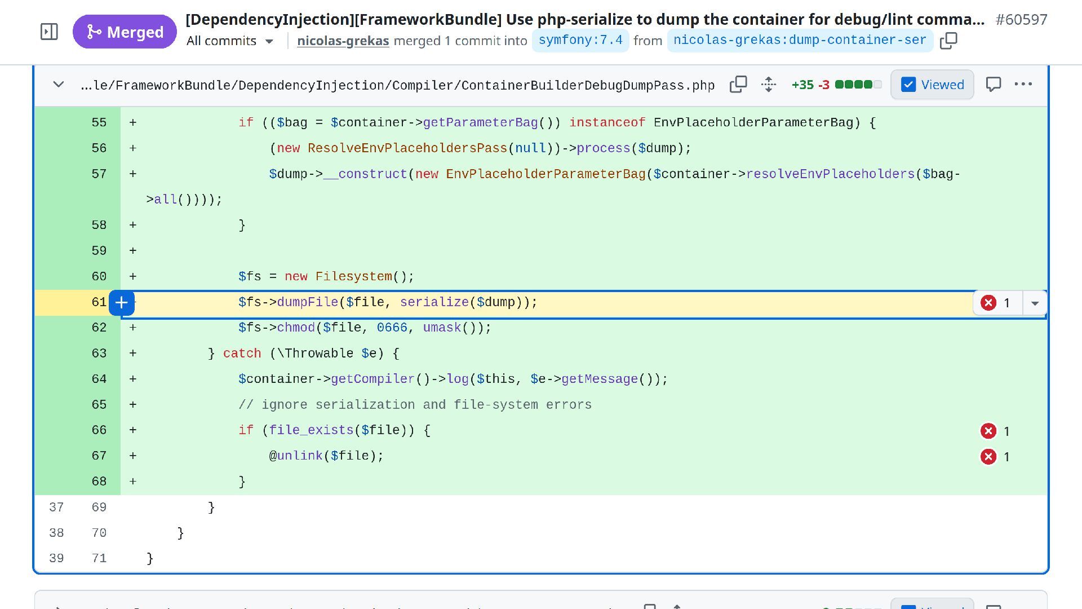Collapse the ContainerBuilderDebugDumpPass.php file diff
1082x609 pixels.
tap(58, 85)
